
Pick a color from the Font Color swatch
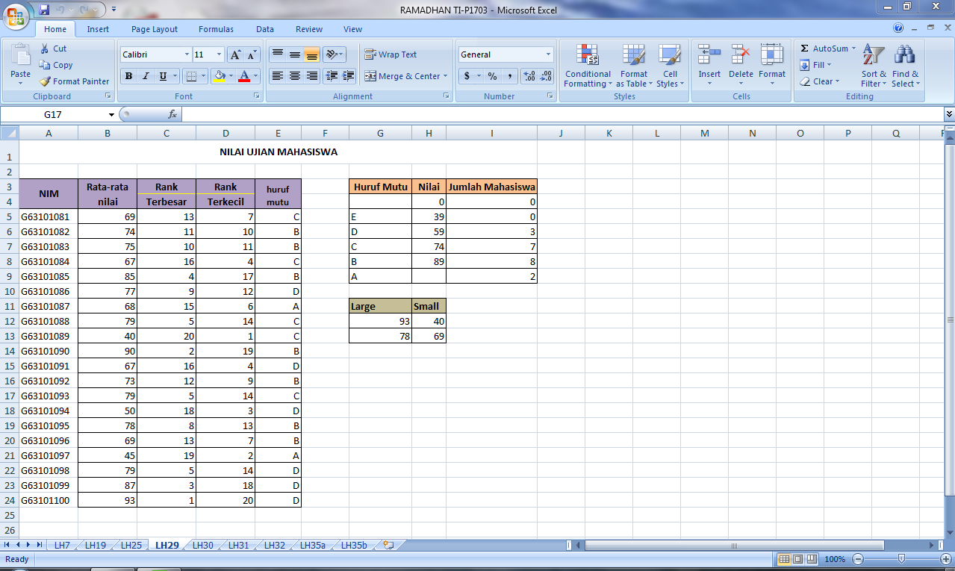click(x=244, y=77)
